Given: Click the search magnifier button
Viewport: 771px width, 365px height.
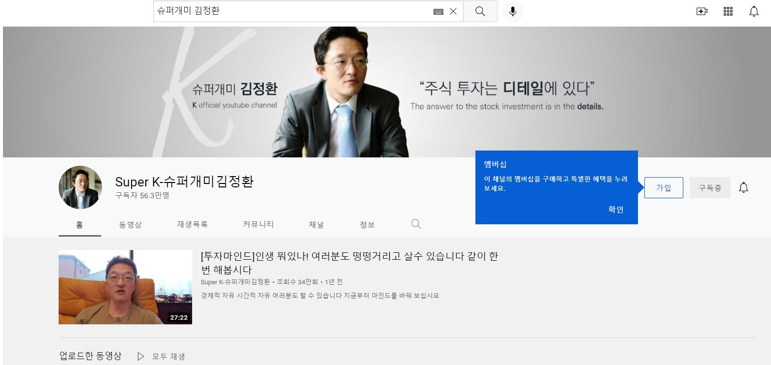Looking at the screenshot, I should click(480, 11).
